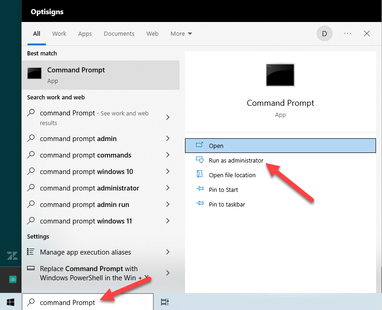Open the Windows Start button
This screenshot has width=382, height=310.
click(11, 302)
